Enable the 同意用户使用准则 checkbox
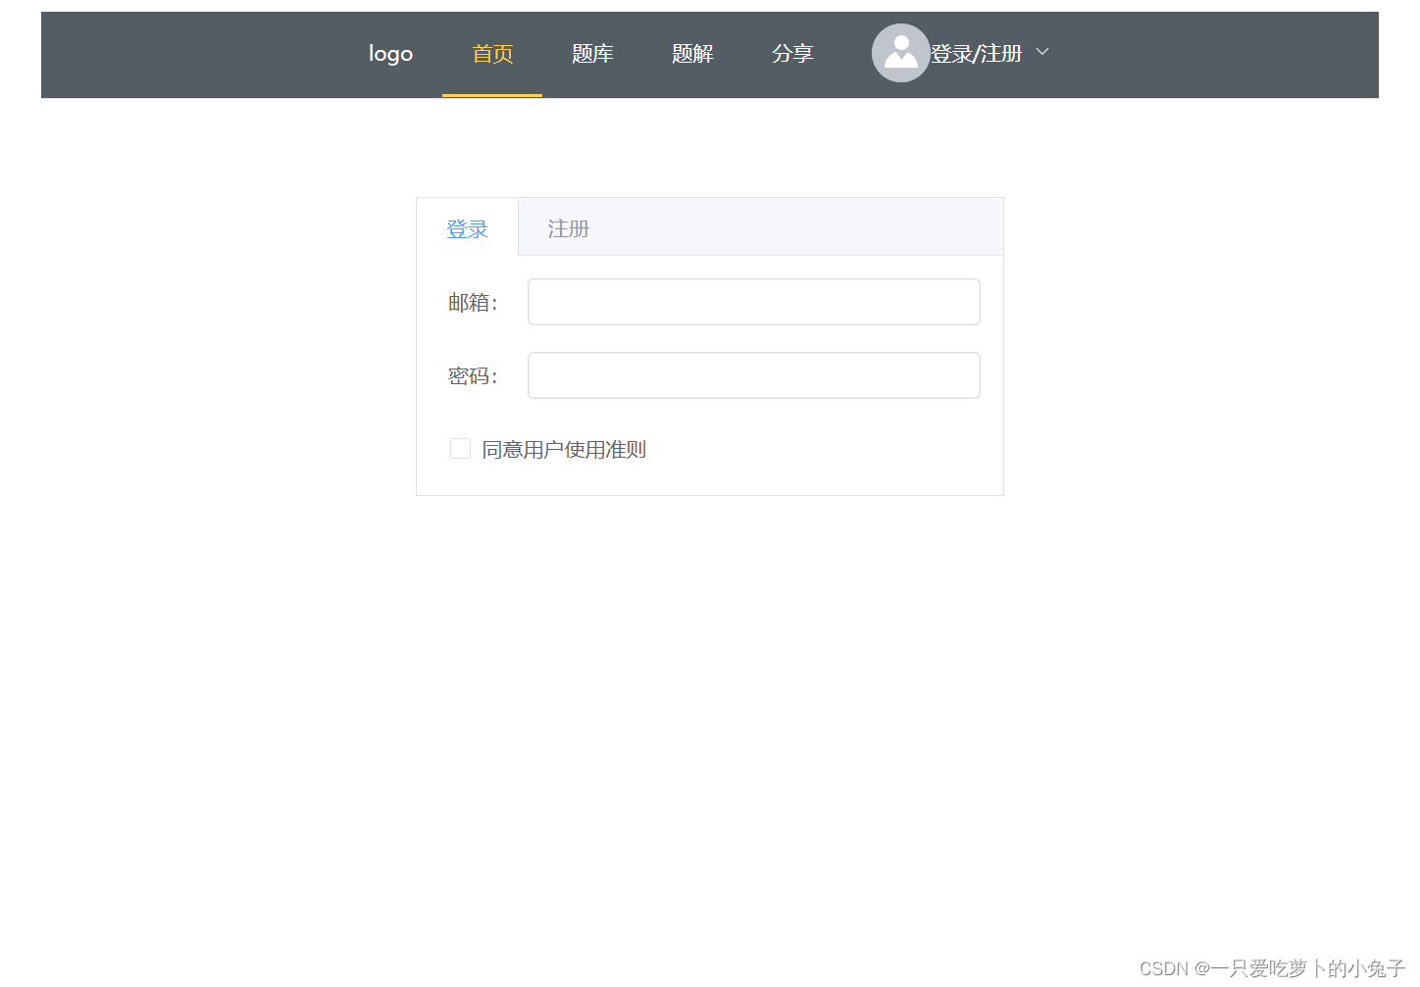1420x987 pixels. coord(460,448)
